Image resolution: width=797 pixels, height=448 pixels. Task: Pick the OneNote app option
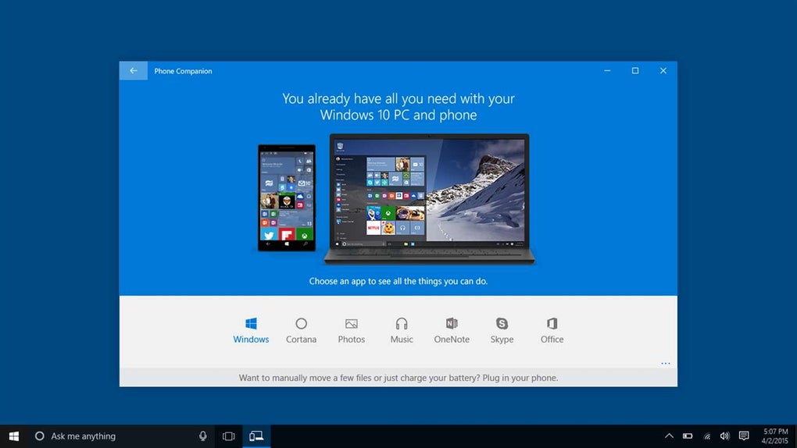point(452,330)
